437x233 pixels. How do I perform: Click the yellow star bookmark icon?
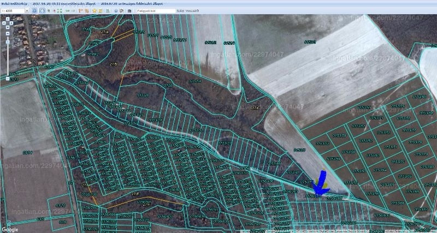point(94,11)
